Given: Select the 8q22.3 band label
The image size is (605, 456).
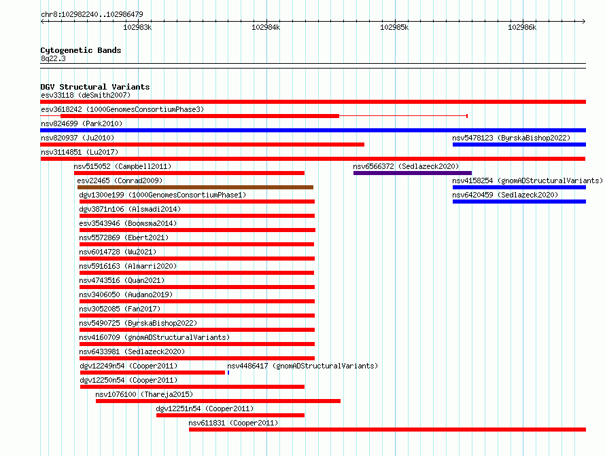Looking at the screenshot, I should pos(53,58).
